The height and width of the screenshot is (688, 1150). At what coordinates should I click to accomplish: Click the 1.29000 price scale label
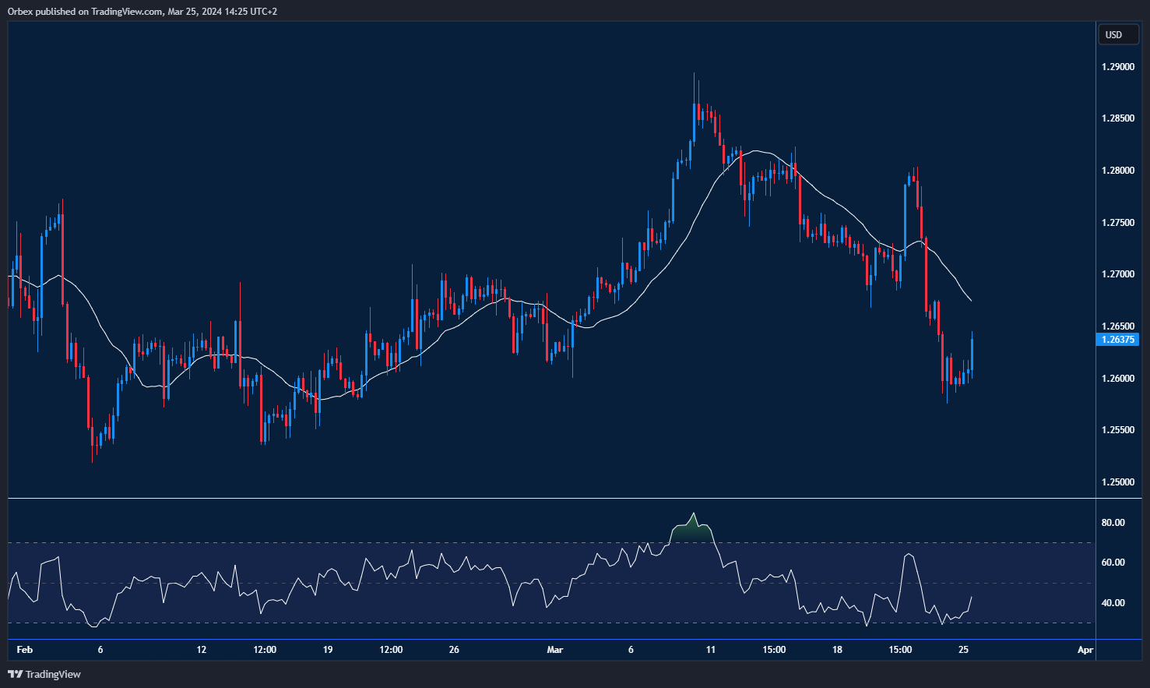point(1117,67)
